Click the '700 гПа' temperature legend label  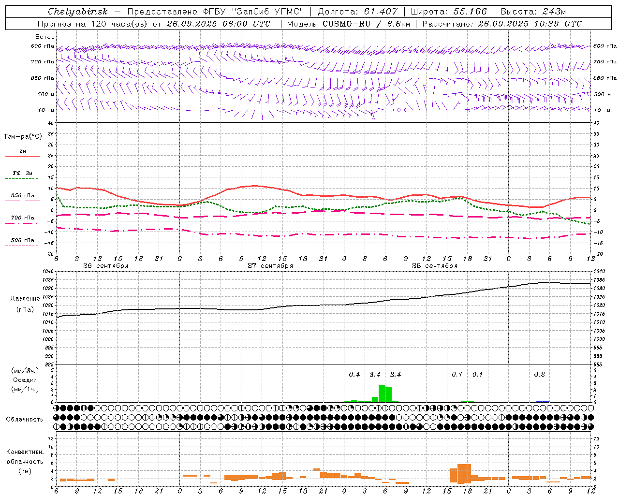[x=22, y=218]
